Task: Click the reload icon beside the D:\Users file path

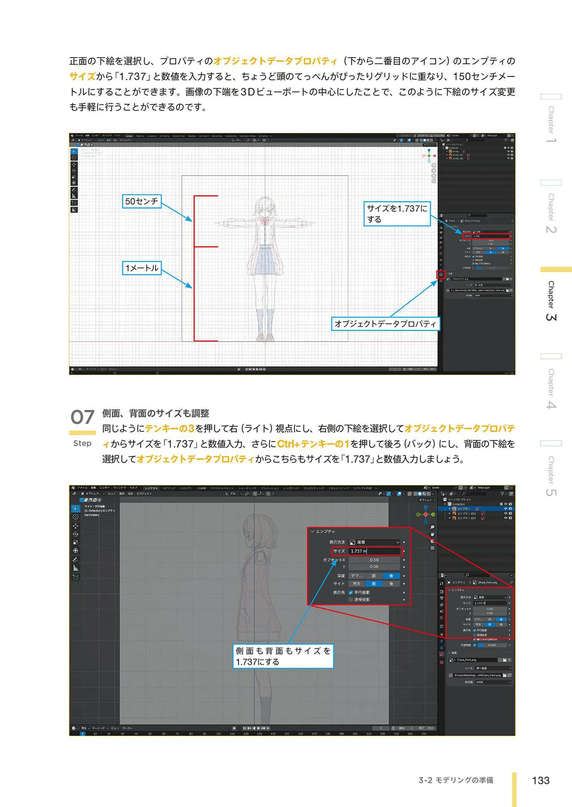Action: pyautogui.click(x=510, y=675)
